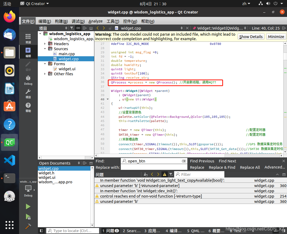The height and width of the screenshot is (234, 287).
Task: Collapse the Forms folder
Action: [x=45, y=64]
